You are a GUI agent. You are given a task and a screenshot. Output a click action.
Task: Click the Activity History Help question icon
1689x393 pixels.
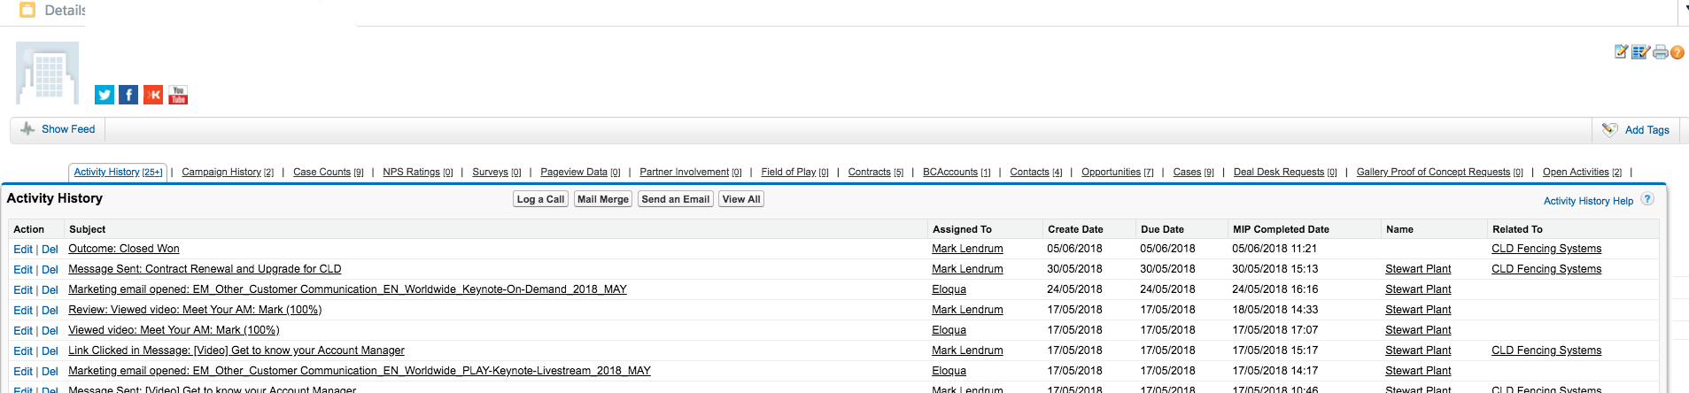click(x=1647, y=199)
